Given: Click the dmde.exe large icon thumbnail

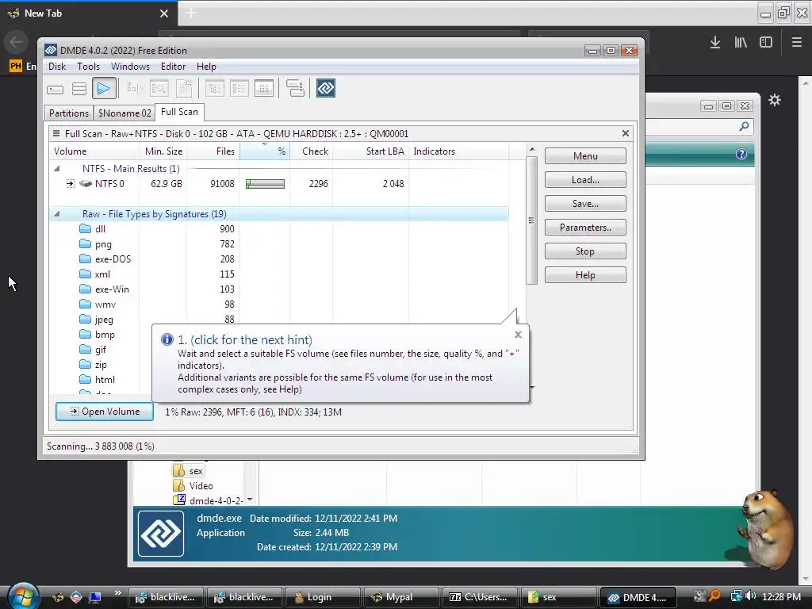Looking at the screenshot, I should click(161, 534).
